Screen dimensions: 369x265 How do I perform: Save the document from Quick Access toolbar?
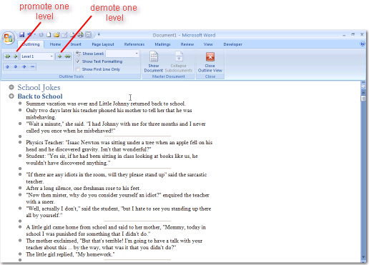(x=21, y=35)
